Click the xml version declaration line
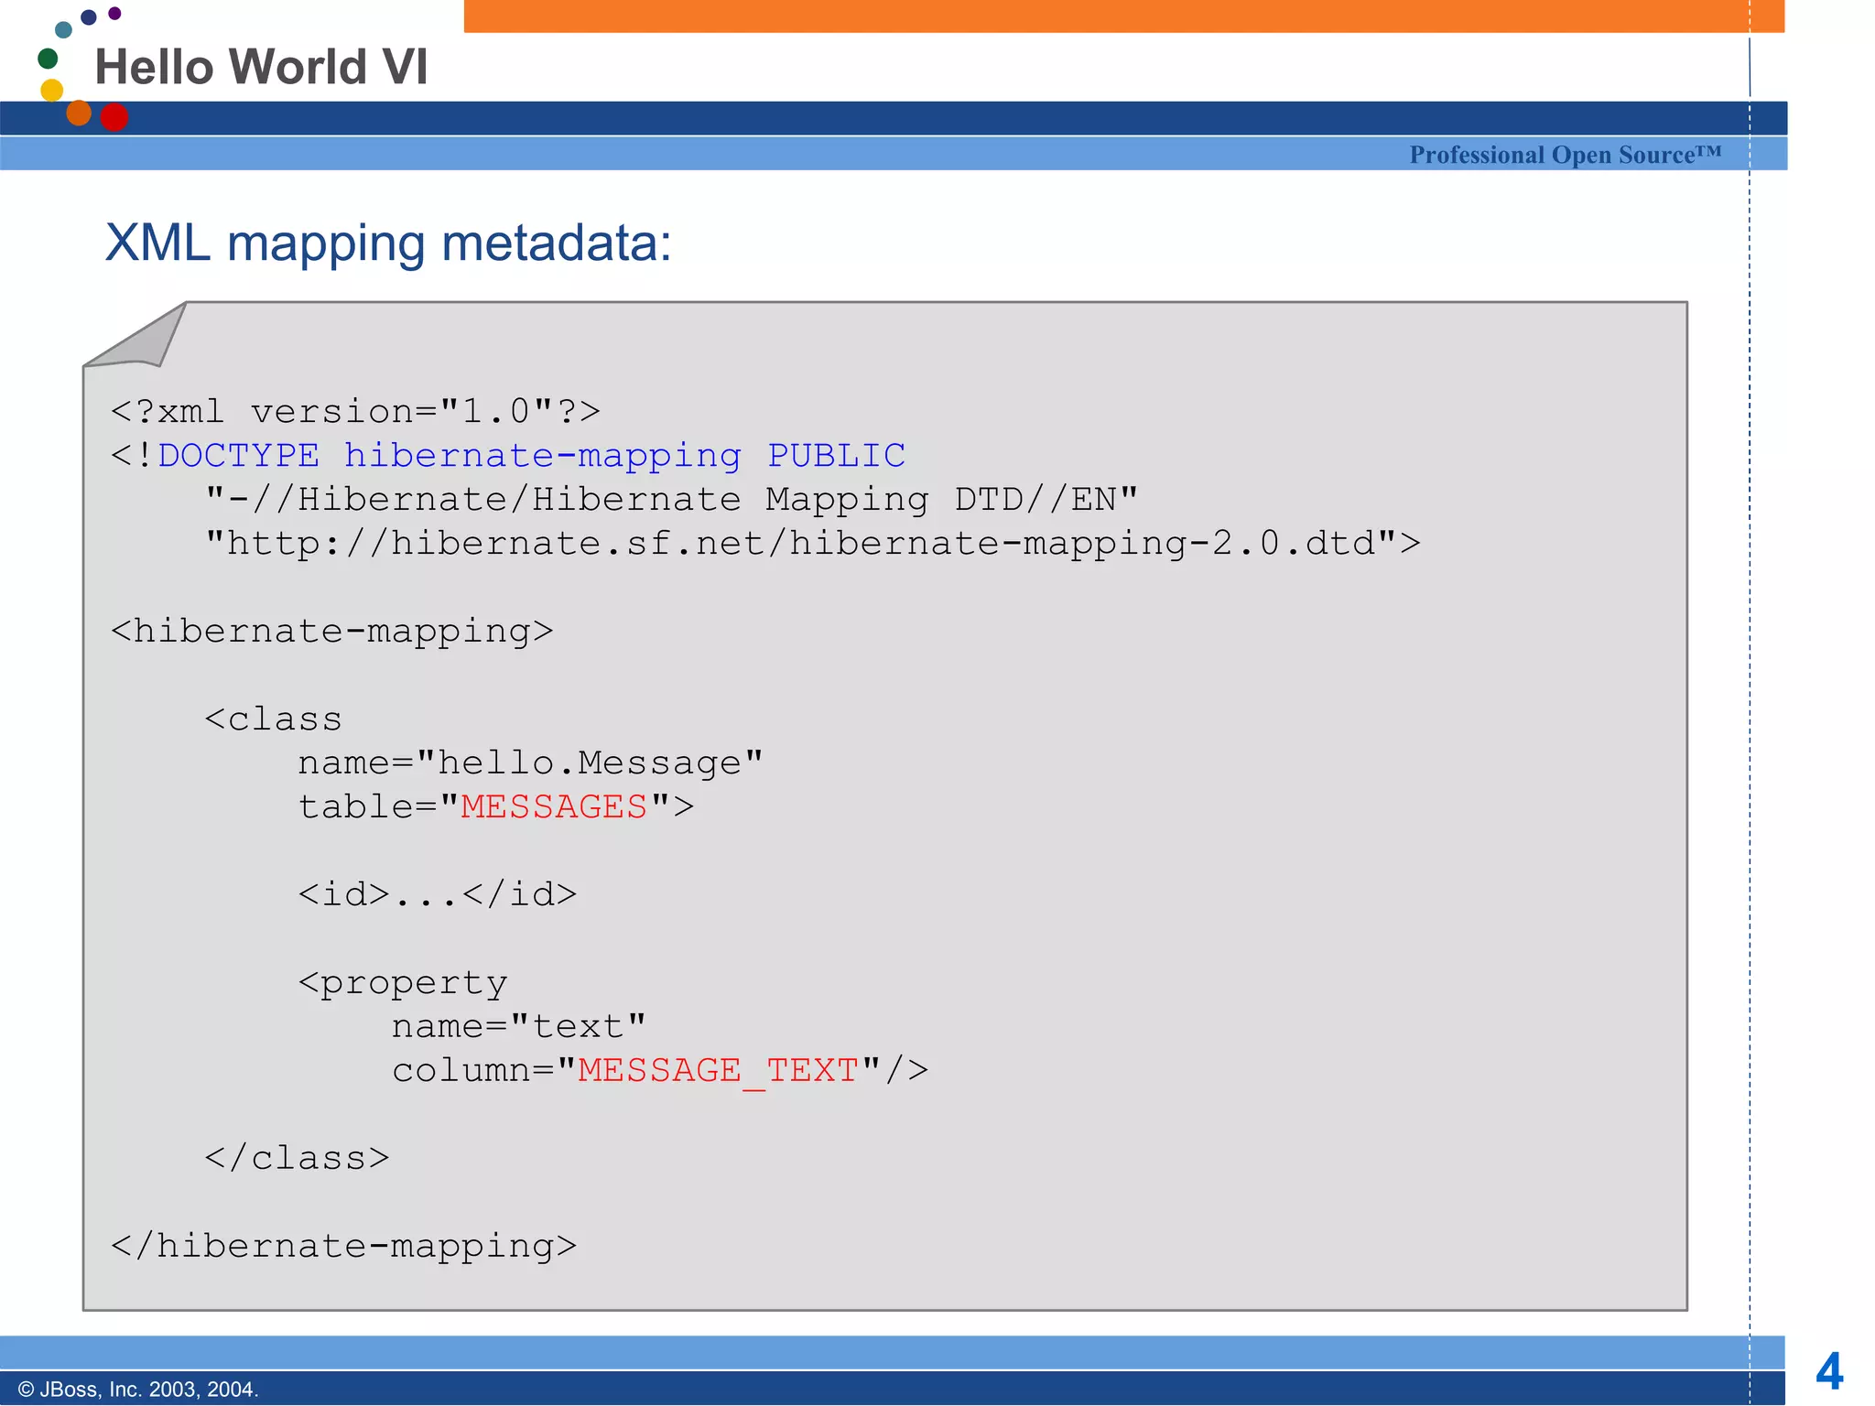1875x1406 pixels. pyautogui.click(x=355, y=411)
